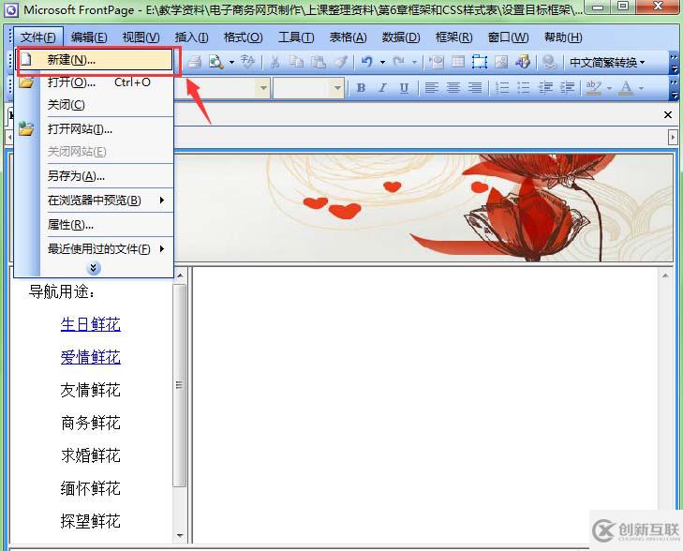
Task: Click the Undo arrow icon
Action: tap(366, 62)
